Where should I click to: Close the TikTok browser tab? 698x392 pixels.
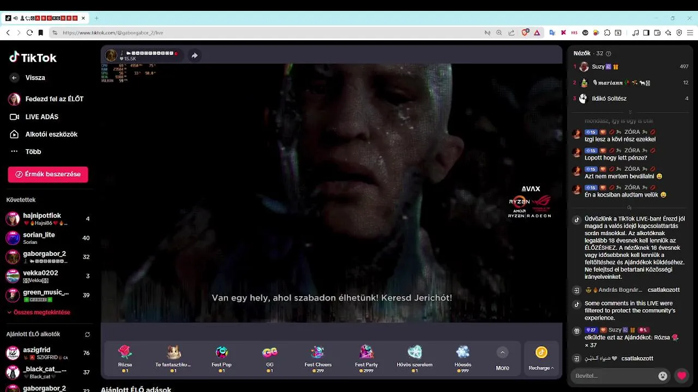coord(83,18)
